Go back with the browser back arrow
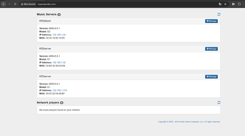245x136 pixels. pyautogui.click(x=4, y=4)
